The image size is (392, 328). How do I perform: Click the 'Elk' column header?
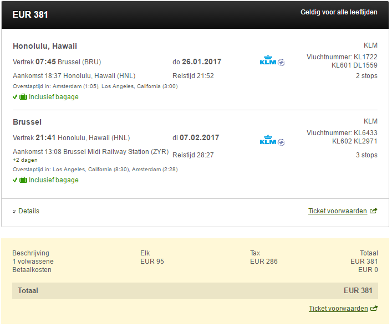145,253
